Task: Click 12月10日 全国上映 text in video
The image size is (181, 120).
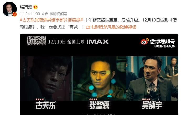Action: pyautogui.click(x=66, y=42)
